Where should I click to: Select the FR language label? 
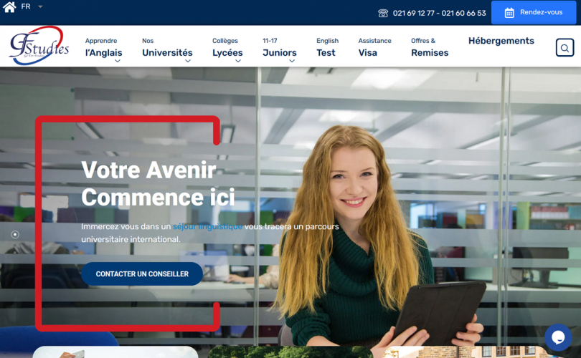pos(26,6)
